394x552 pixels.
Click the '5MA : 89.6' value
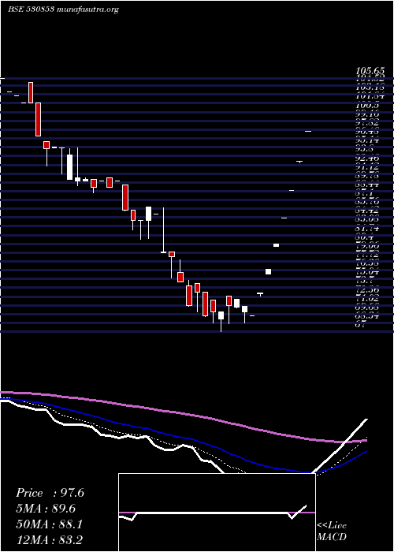46,509
